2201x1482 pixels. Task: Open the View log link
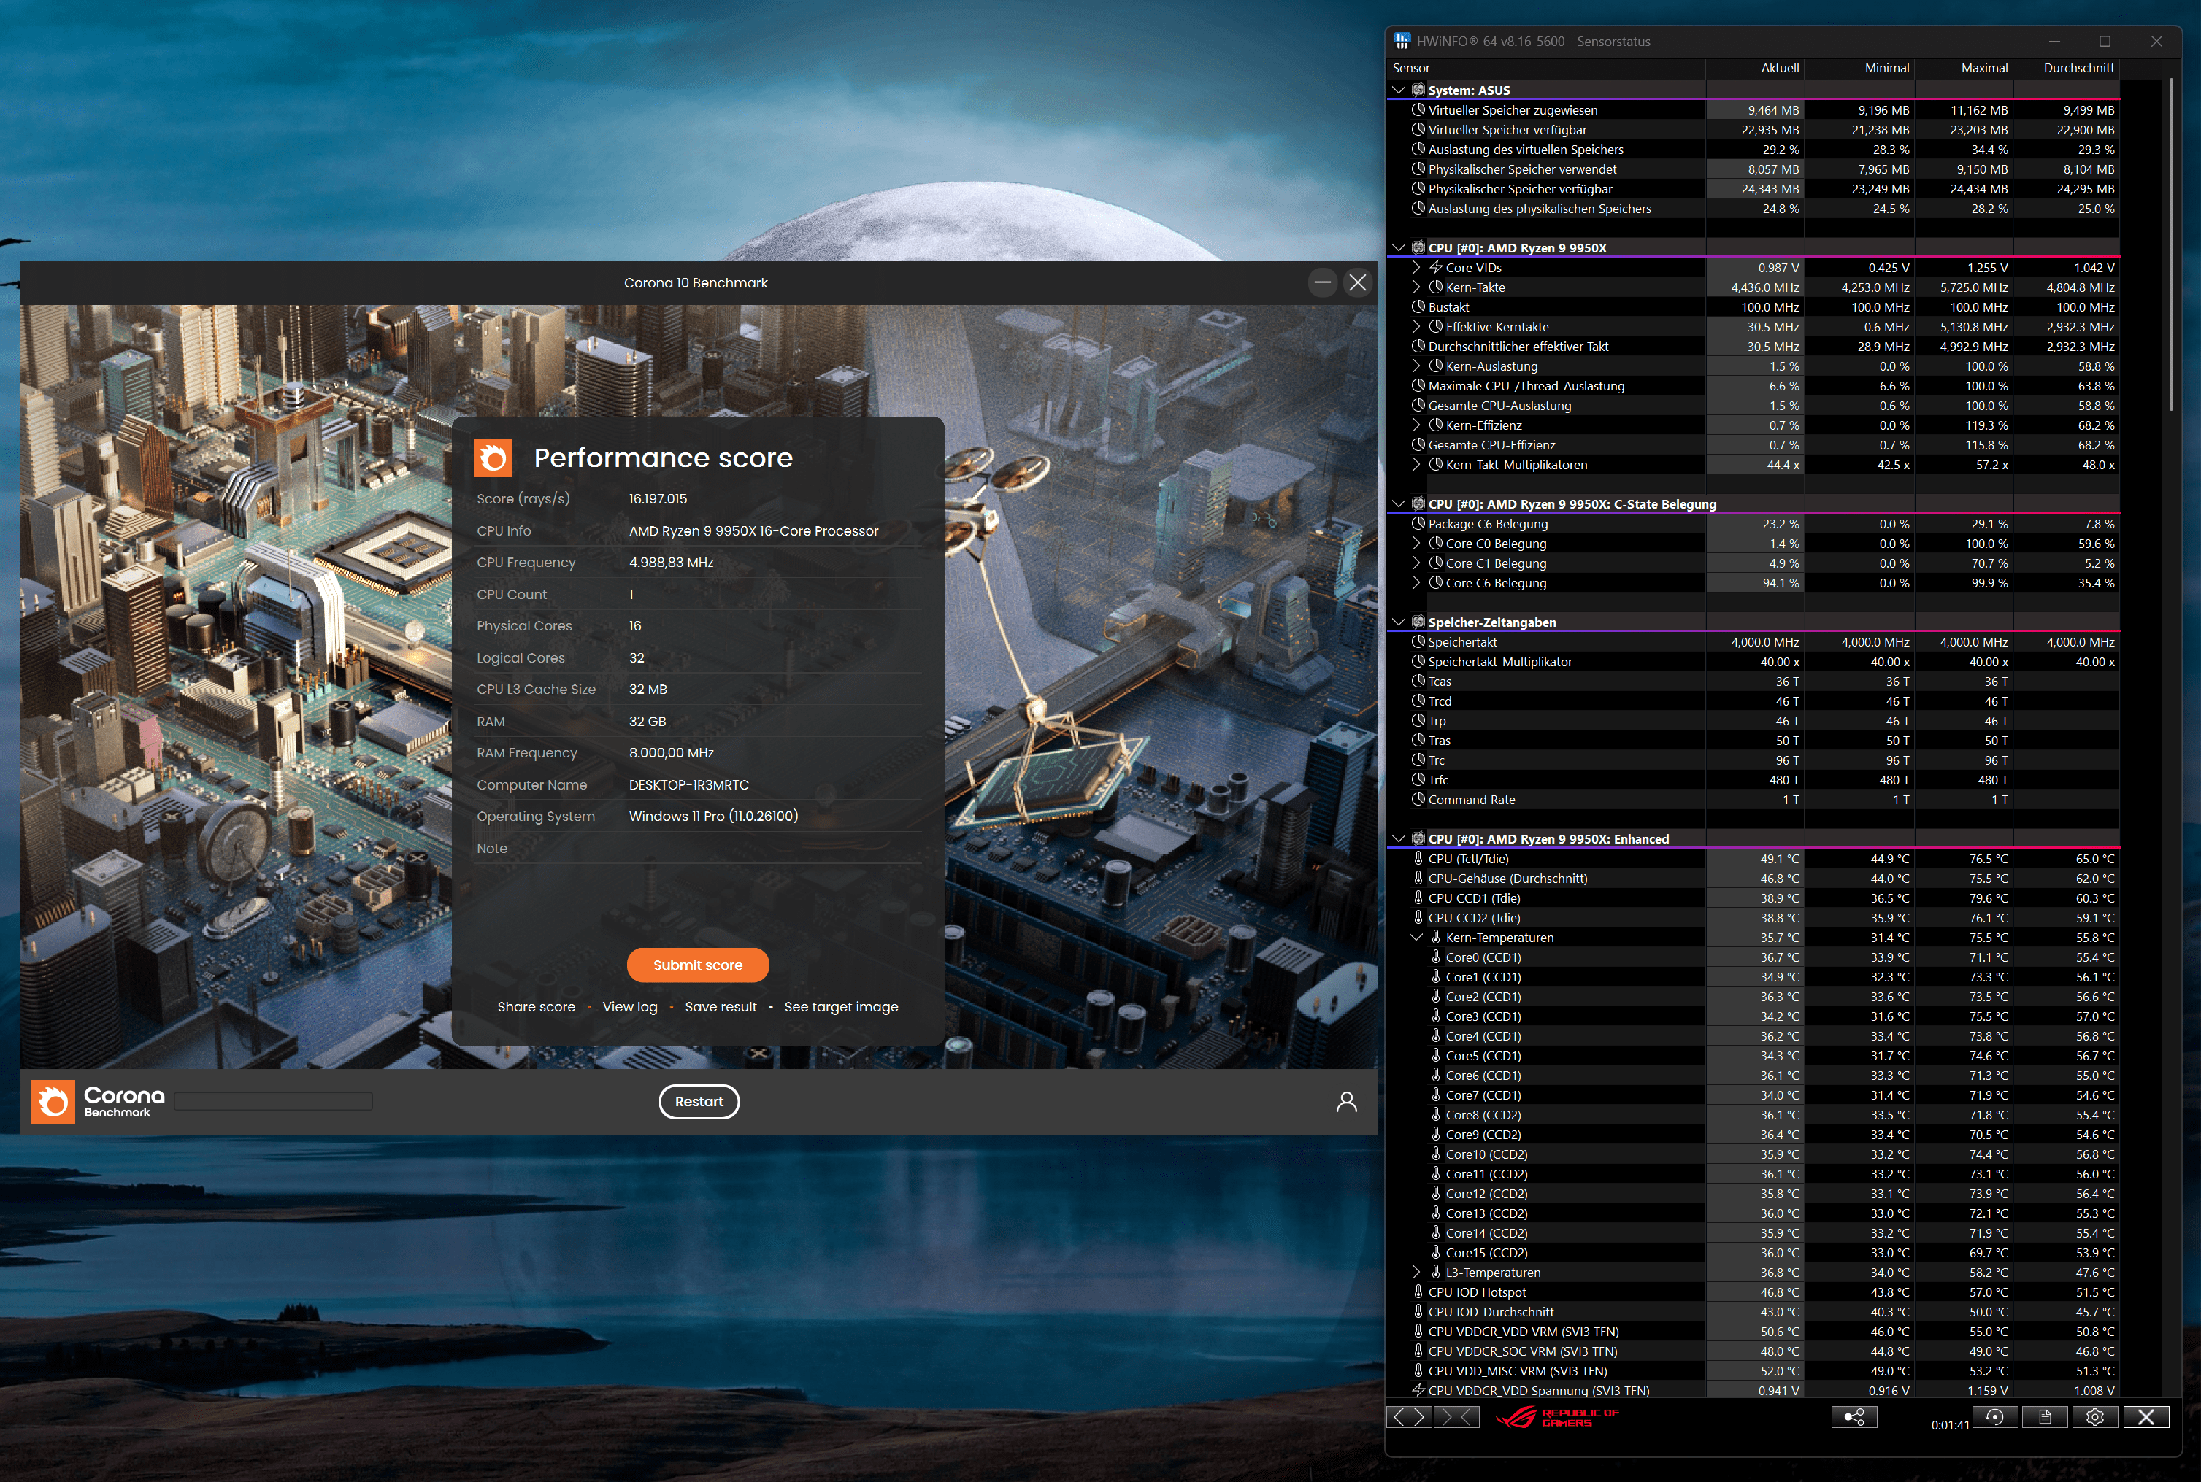tap(630, 1006)
